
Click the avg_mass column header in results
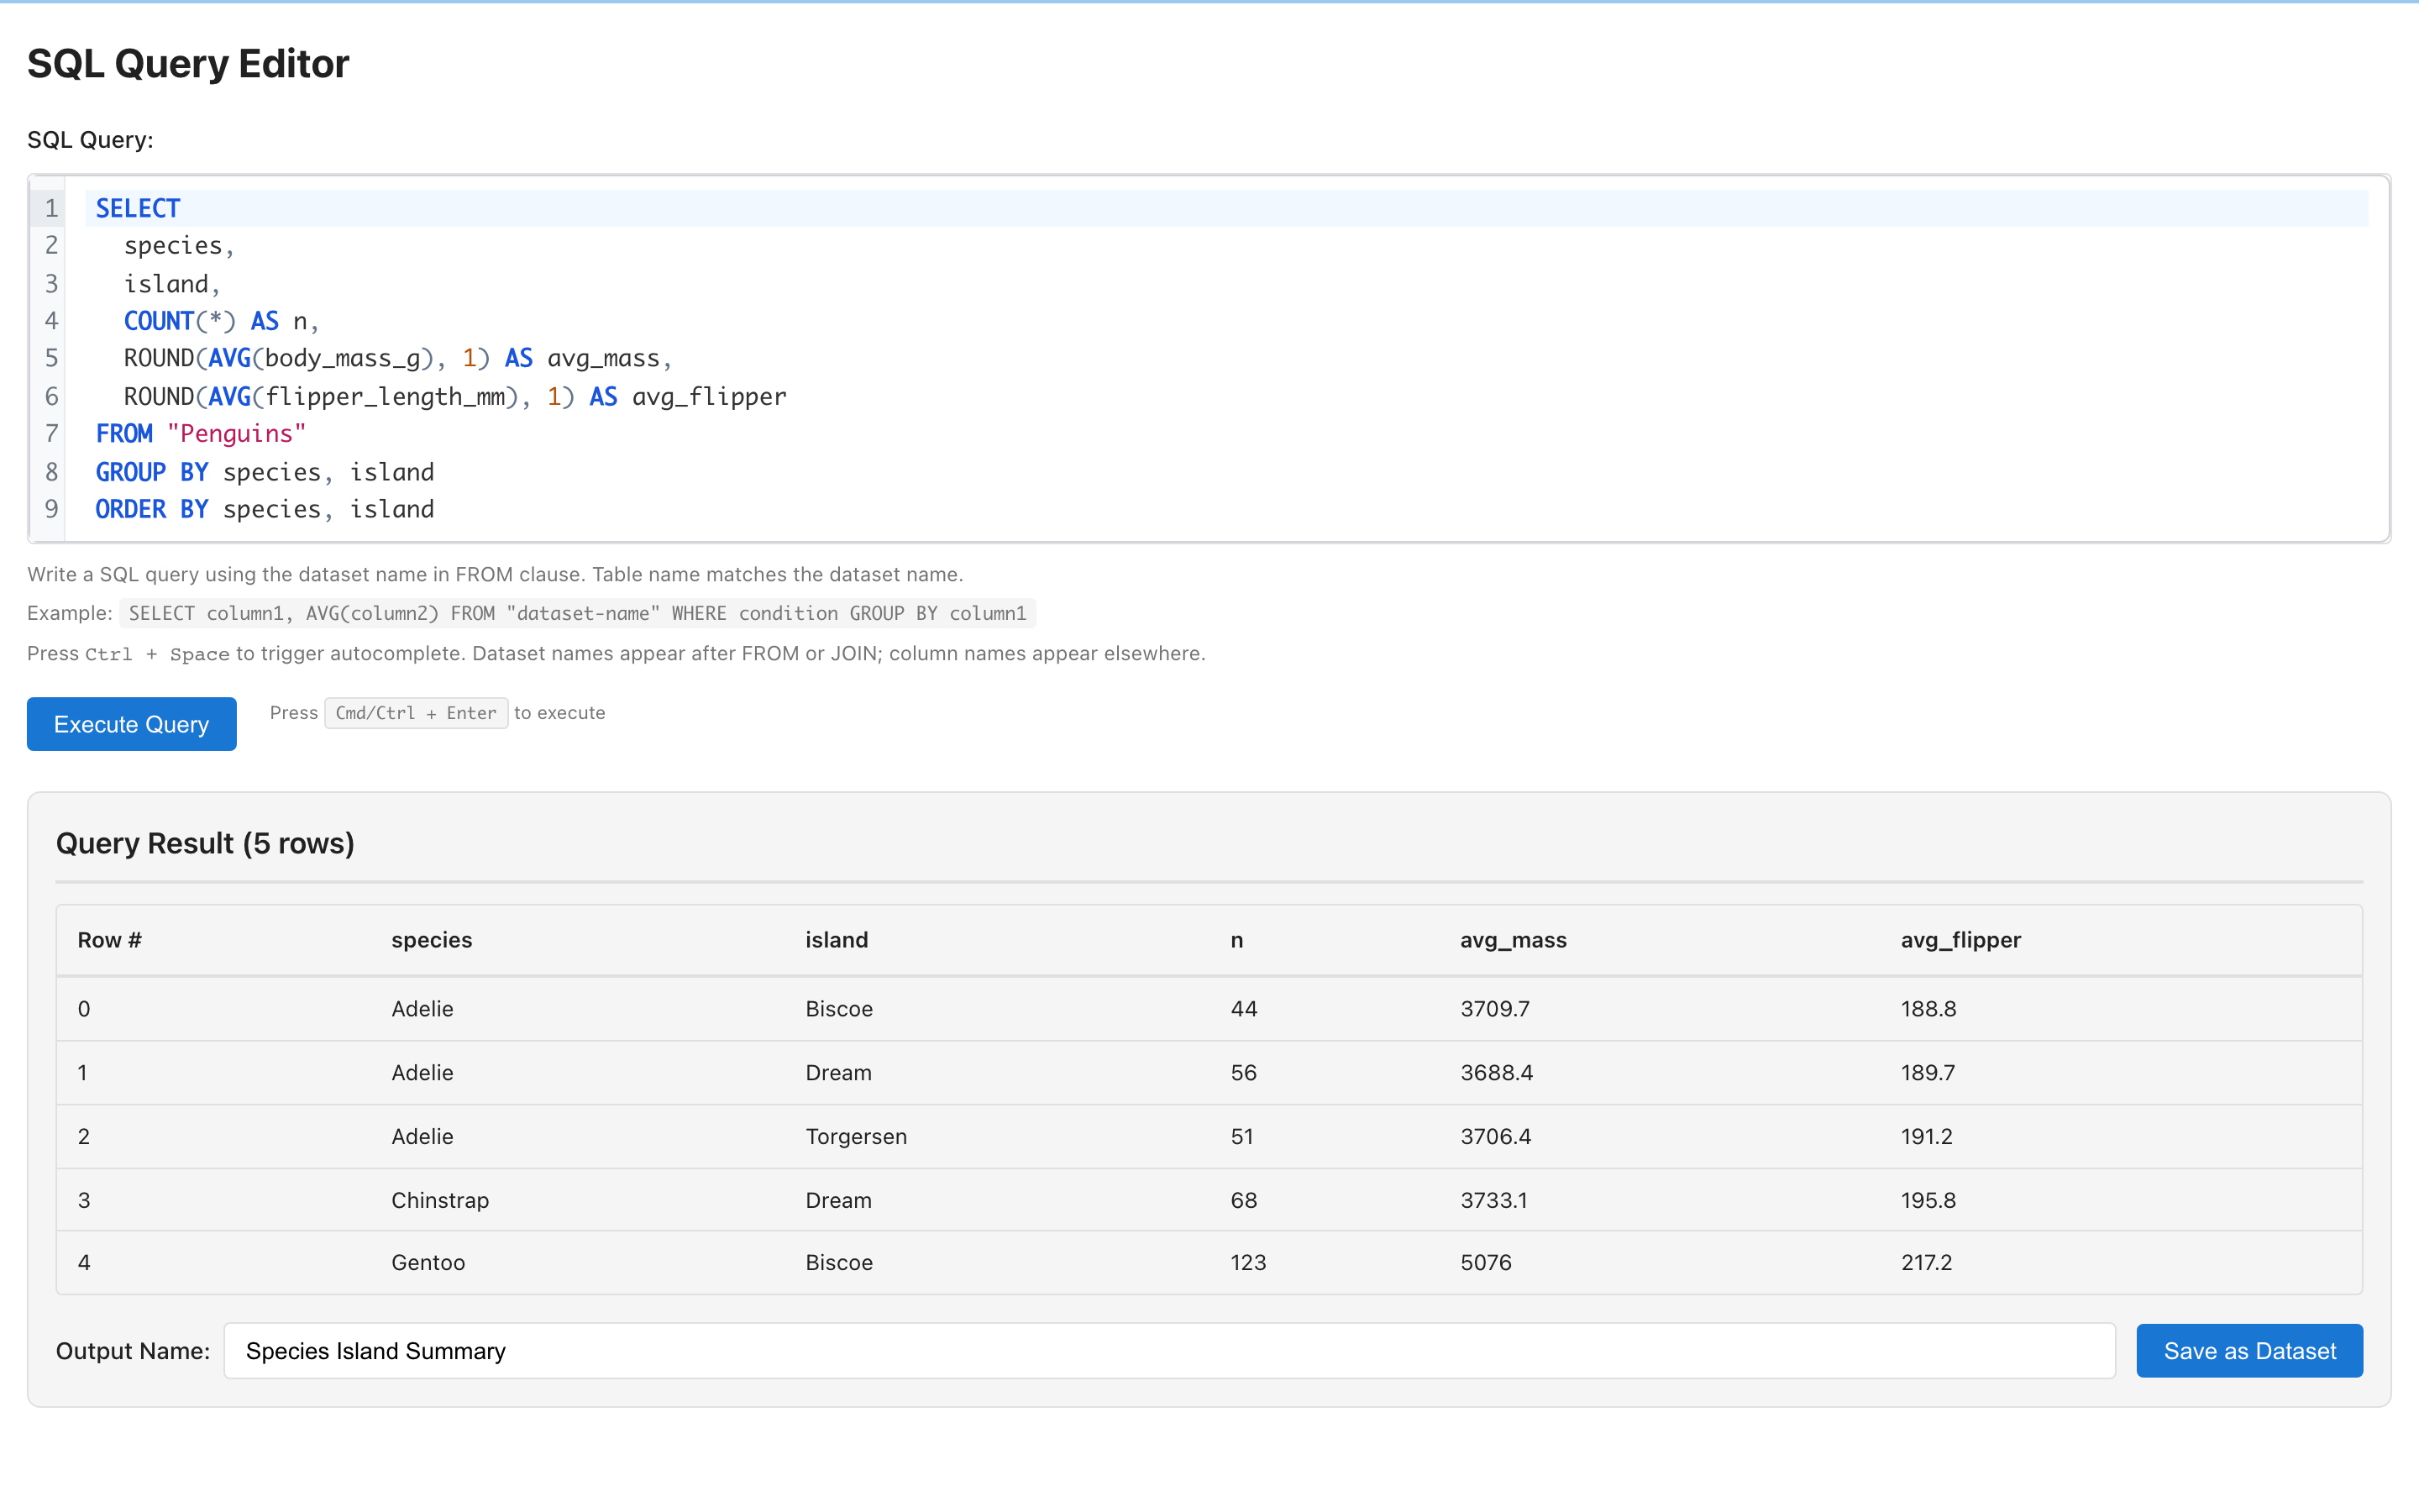(x=1514, y=940)
